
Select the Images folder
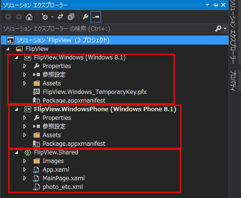tap(53, 161)
